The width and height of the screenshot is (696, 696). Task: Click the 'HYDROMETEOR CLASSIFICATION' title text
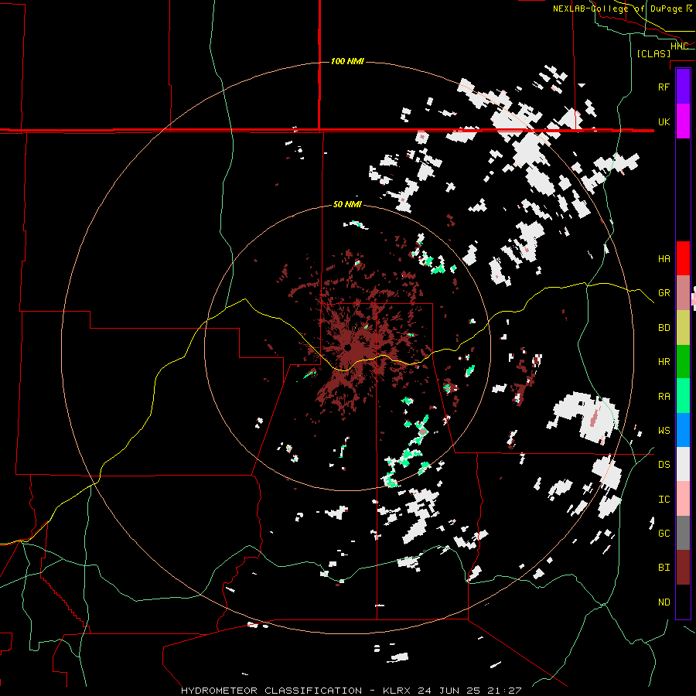[x=271, y=691]
